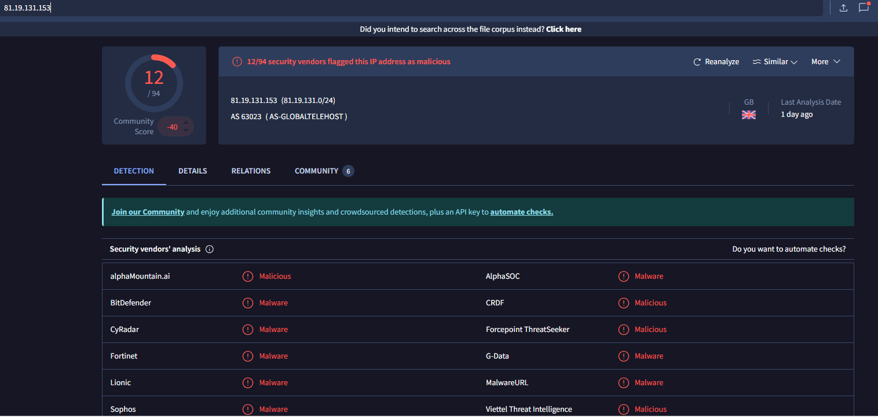878x417 pixels.
Task: Click the Reanalyze button
Action: (x=716, y=62)
